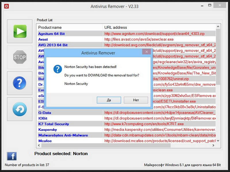The width and height of the screenshot is (230, 172).
Task: Click the uninst.zip URL
Action: click(171, 79)
